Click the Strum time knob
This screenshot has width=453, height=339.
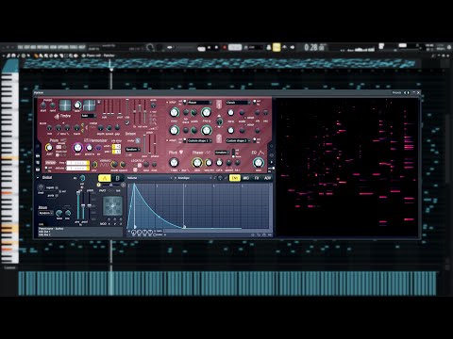click(59, 213)
